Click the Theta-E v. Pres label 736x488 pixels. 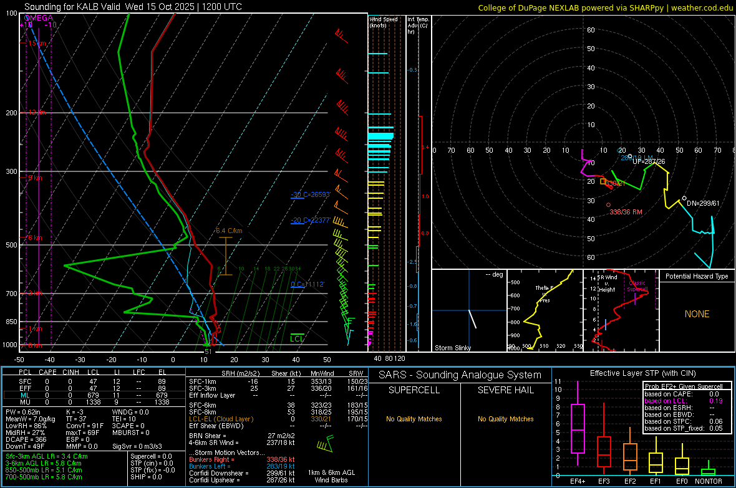(x=545, y=294)
